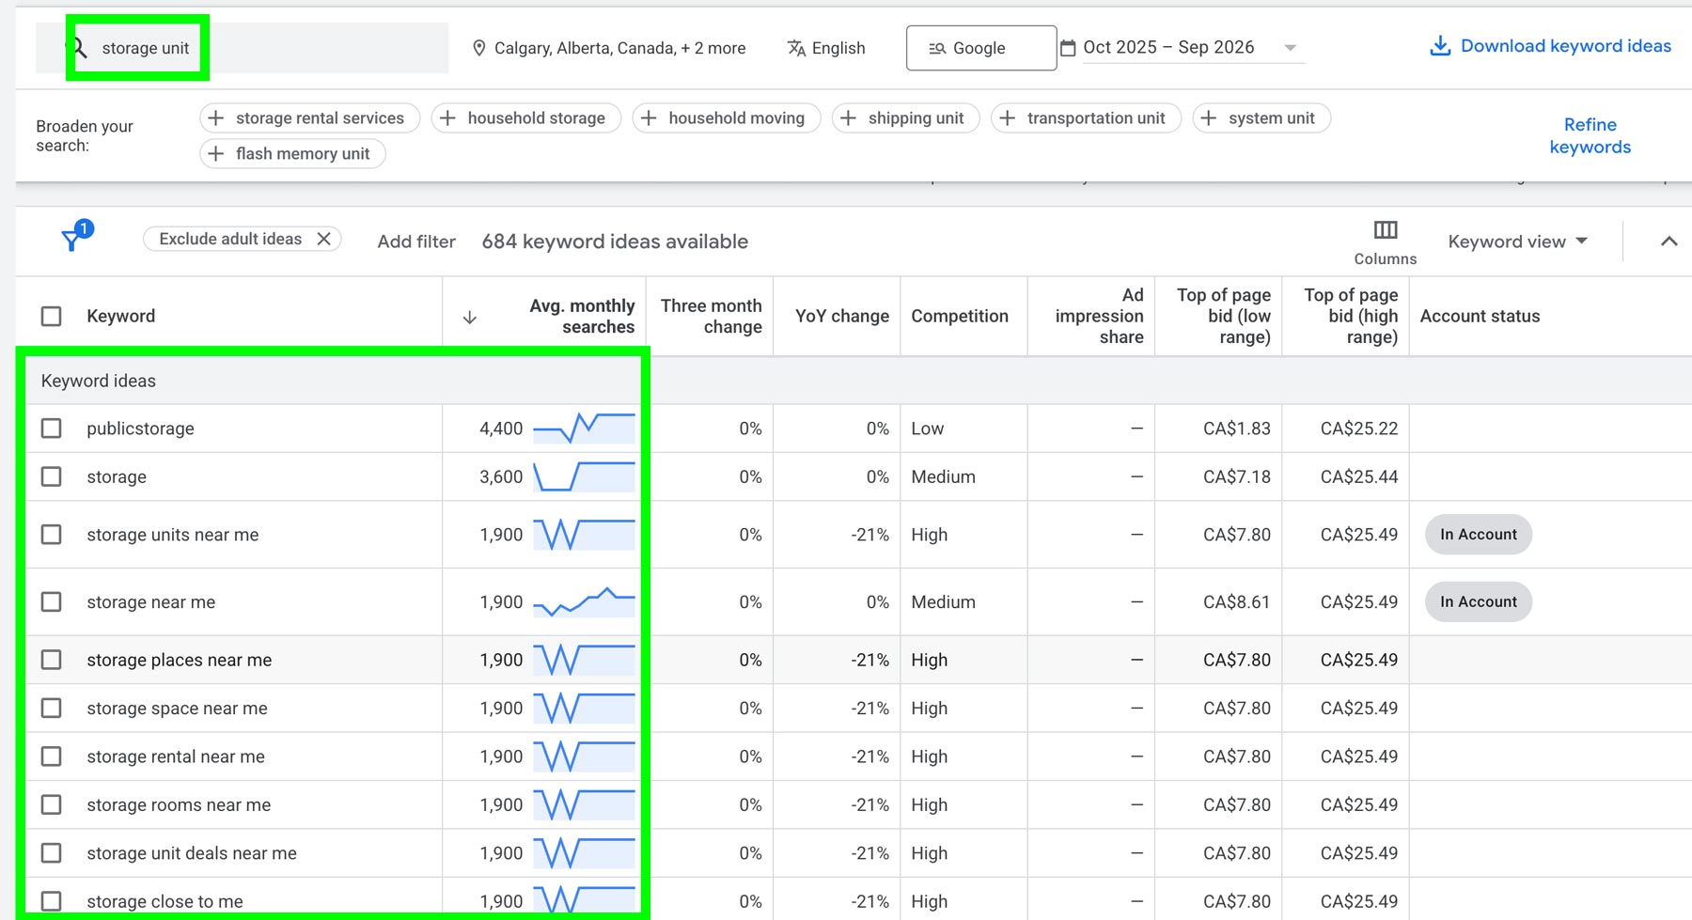Screen dimensions: 1692x920
Task: Toggle the select-all Keyword checkbox
Action: [x=52, y=317]
